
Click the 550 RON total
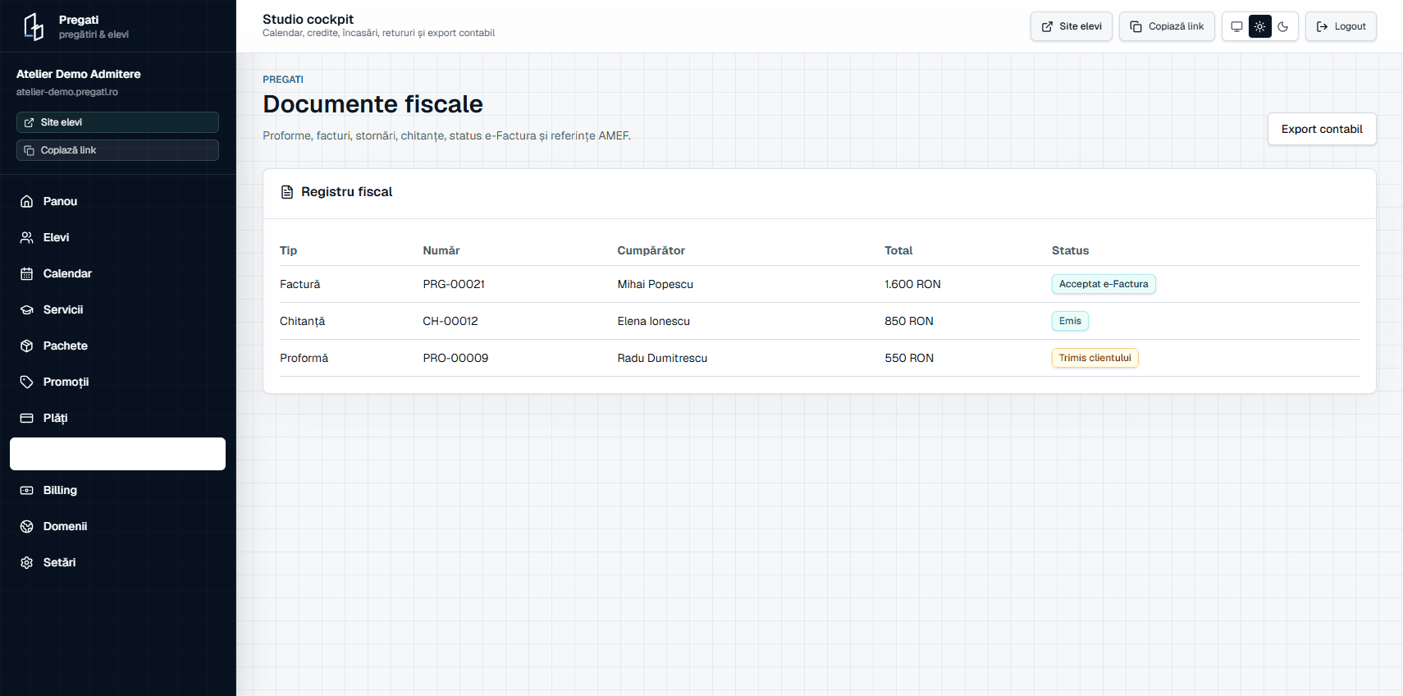coord(909,358)
